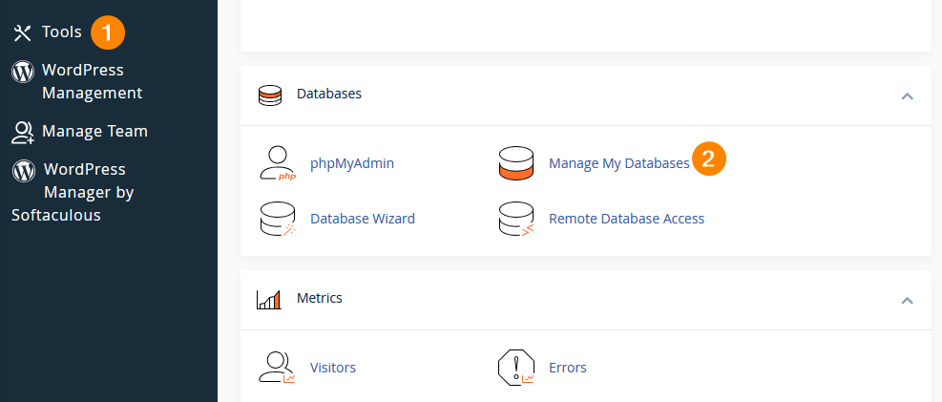Viewport: 942px width, 402px height.
Task: Click the Manage Team people icon
Action: coord(23,132)
